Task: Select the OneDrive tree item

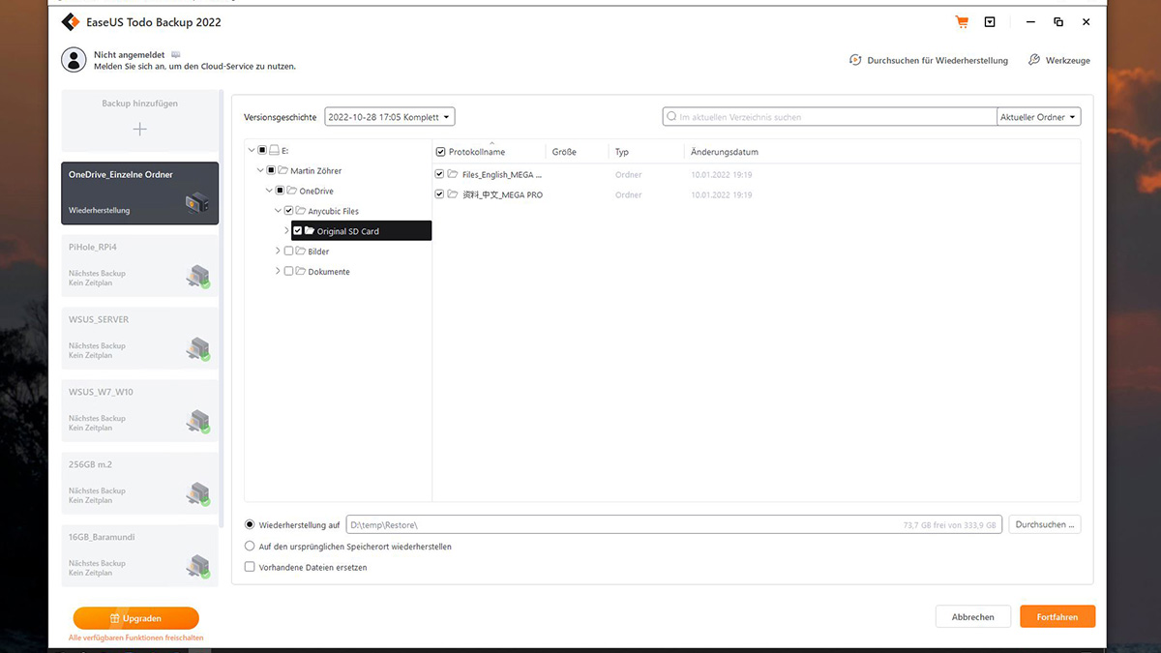Action: [316, 192]
